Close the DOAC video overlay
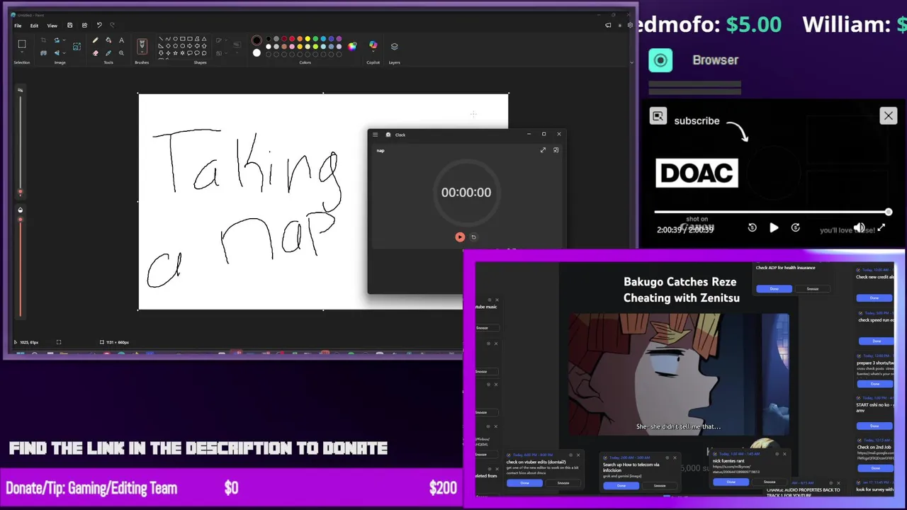Image resolution: width=907 pixels, height=510 pixels. 888,115
